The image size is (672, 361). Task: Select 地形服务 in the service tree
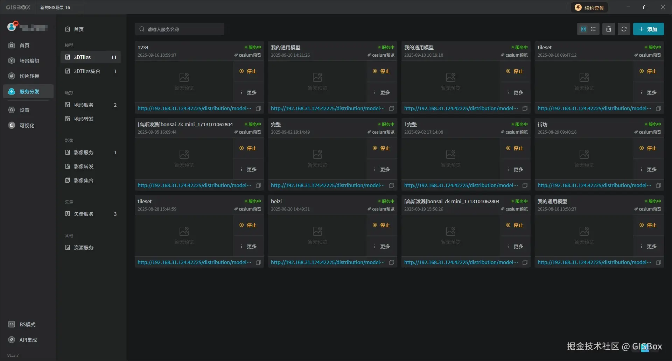coord(91,105)
